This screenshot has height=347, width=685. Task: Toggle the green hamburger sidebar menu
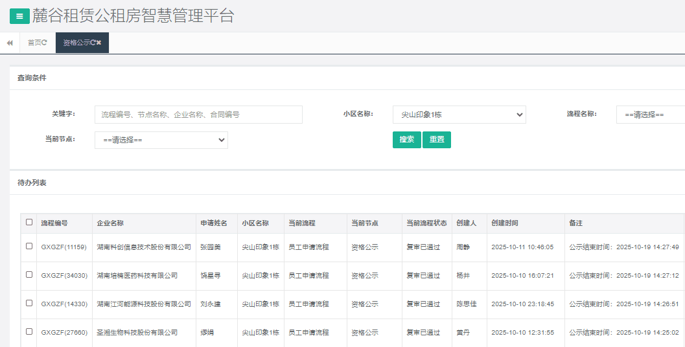20,16
